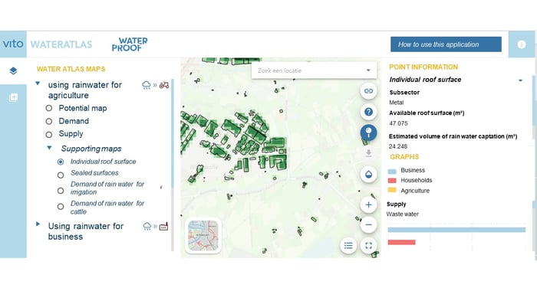This screenshot has width=537, height=301.
Task: Toggle fullscreen map view icon
Action: 368,246
